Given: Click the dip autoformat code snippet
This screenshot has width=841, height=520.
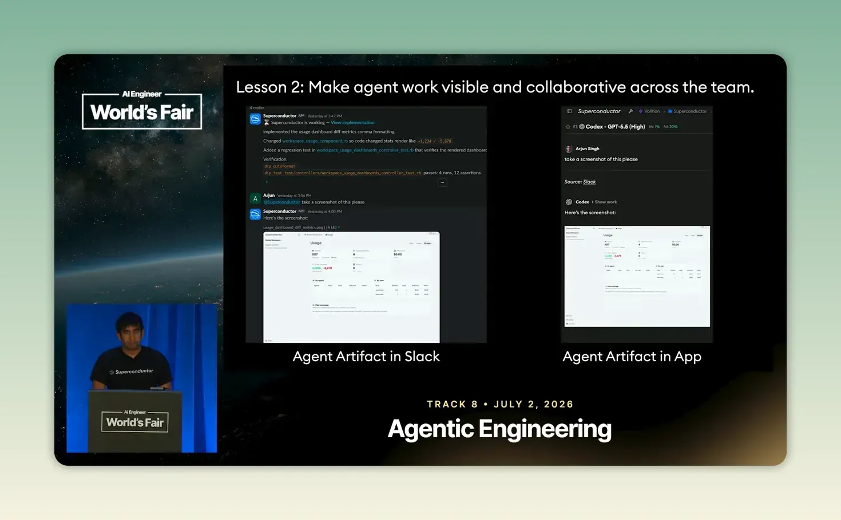Looking at the screenshot, I should point(280,166).
